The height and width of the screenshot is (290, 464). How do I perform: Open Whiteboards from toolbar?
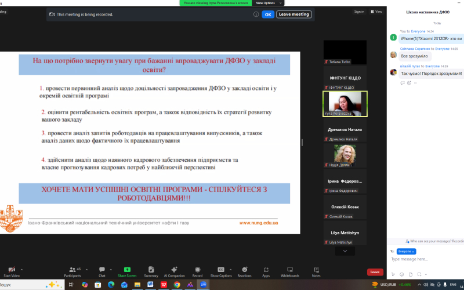point(290,271)
